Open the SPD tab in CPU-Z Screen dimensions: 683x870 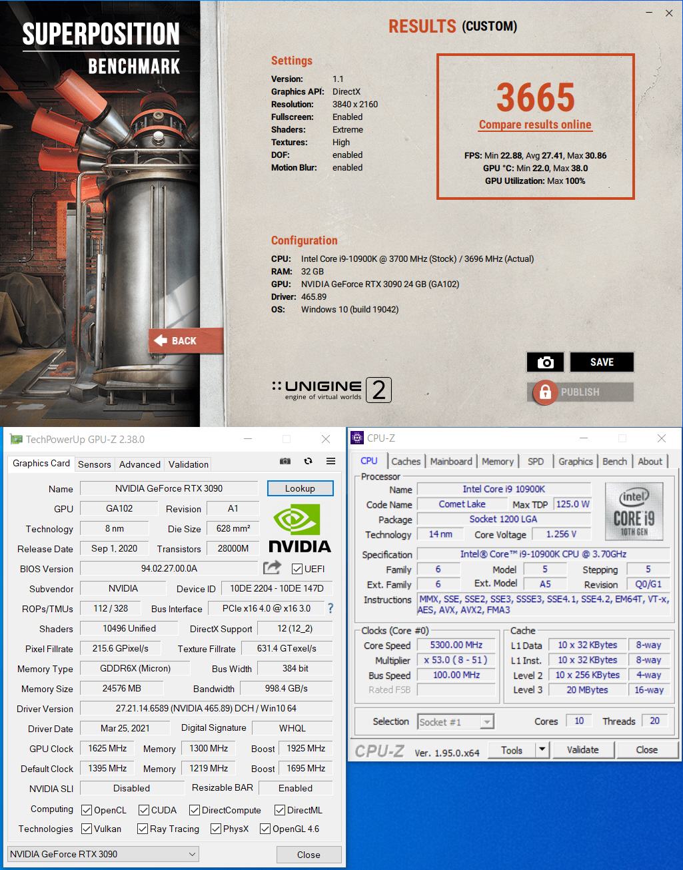[536, 461]
